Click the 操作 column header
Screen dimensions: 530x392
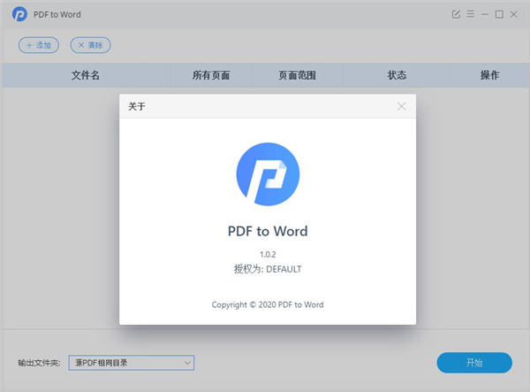click(489, 75)
